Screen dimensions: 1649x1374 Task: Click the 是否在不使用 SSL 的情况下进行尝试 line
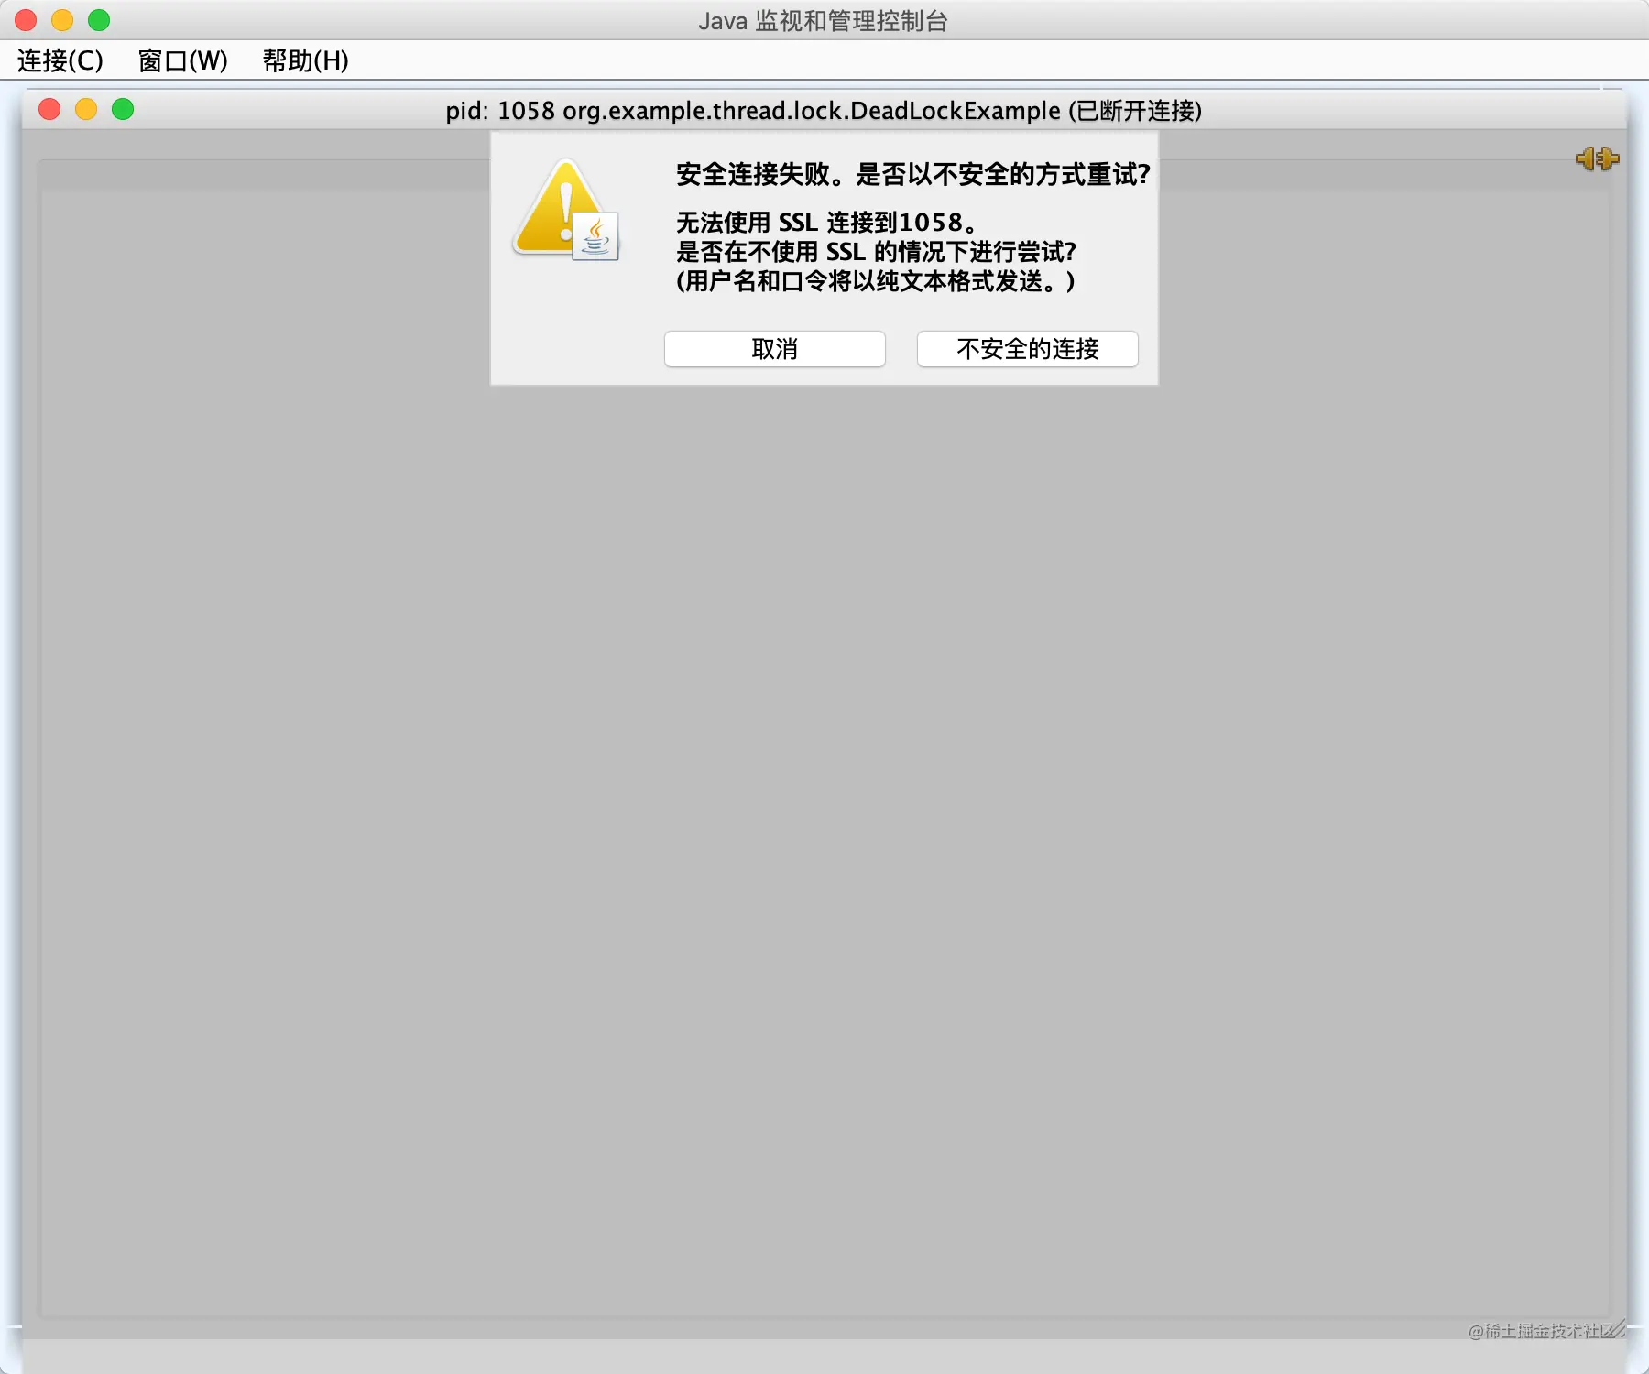[876, 252]
